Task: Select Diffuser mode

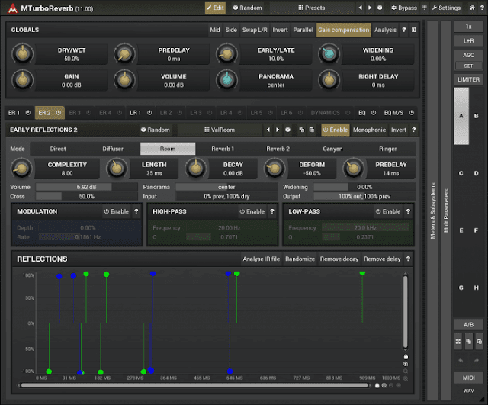Action: coord(113,149)
